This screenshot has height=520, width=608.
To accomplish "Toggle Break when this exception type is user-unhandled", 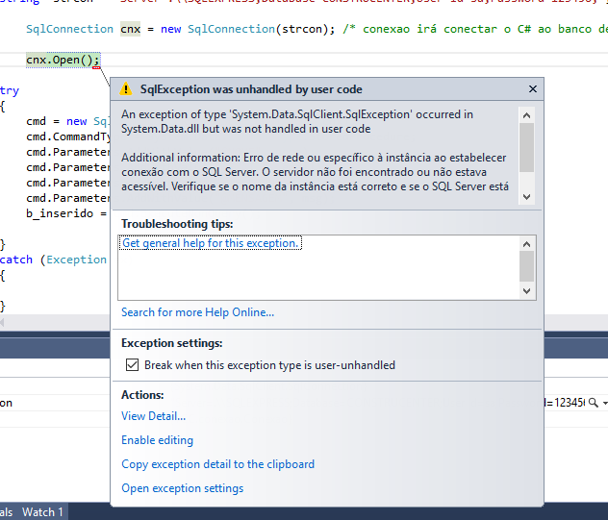I will [x=132, y=365].
